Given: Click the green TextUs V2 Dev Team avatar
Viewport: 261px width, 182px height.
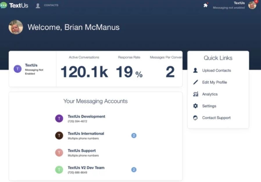Looking at the screenshot, I should (x=59, y=169).
